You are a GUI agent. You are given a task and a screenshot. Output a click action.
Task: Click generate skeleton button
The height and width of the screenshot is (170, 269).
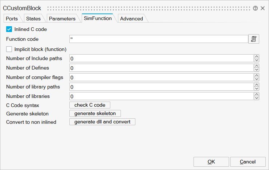pyautogui.click(x=95, y=113)
